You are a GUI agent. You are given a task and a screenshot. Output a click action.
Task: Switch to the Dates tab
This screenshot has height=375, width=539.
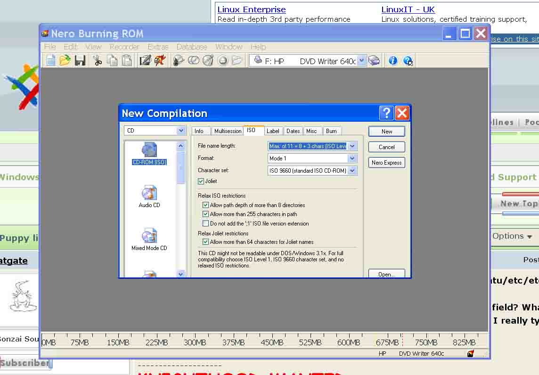coord(293,131)
